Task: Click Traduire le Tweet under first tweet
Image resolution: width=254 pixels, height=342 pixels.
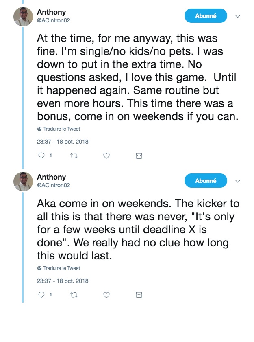Action: click(61, 129)
